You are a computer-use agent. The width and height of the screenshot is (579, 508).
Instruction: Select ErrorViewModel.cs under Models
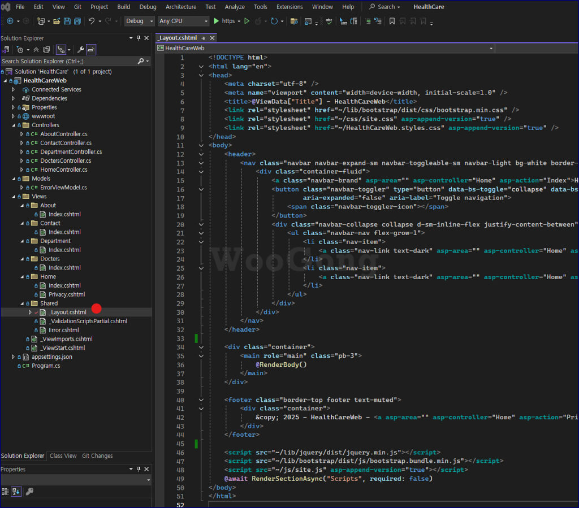(x=63, y=188)
